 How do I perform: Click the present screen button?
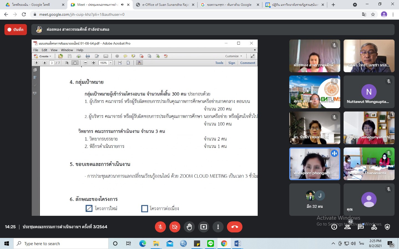tap(204, 227)
